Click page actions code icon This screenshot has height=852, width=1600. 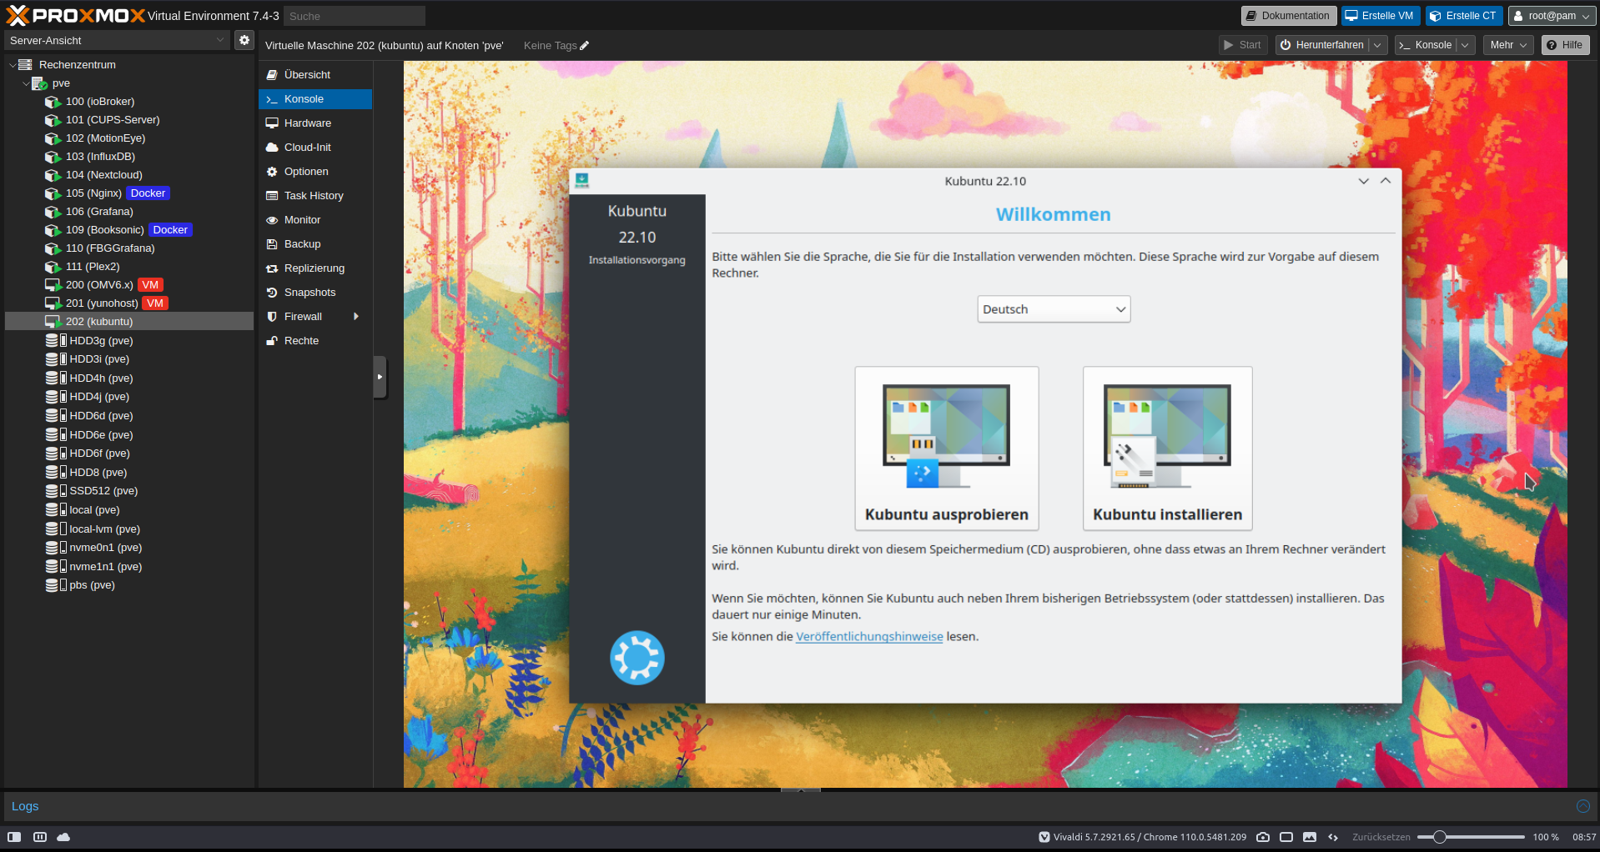pyautogui.click(x=1333, y=837)
